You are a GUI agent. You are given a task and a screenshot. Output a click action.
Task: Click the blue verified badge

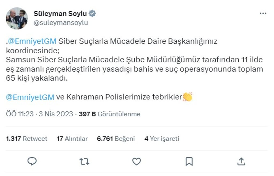click(x=93, y=14)
